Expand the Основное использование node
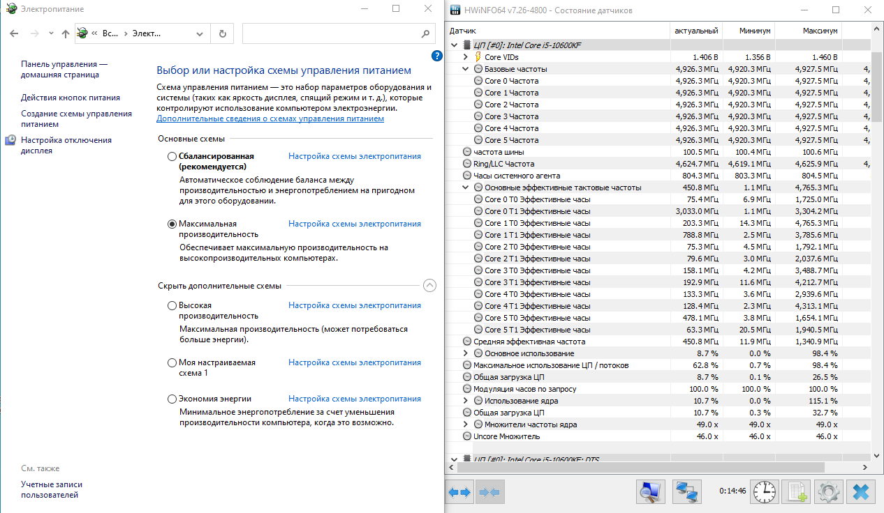This screenshot has width=884, height=513. click(x=466, y=353)
